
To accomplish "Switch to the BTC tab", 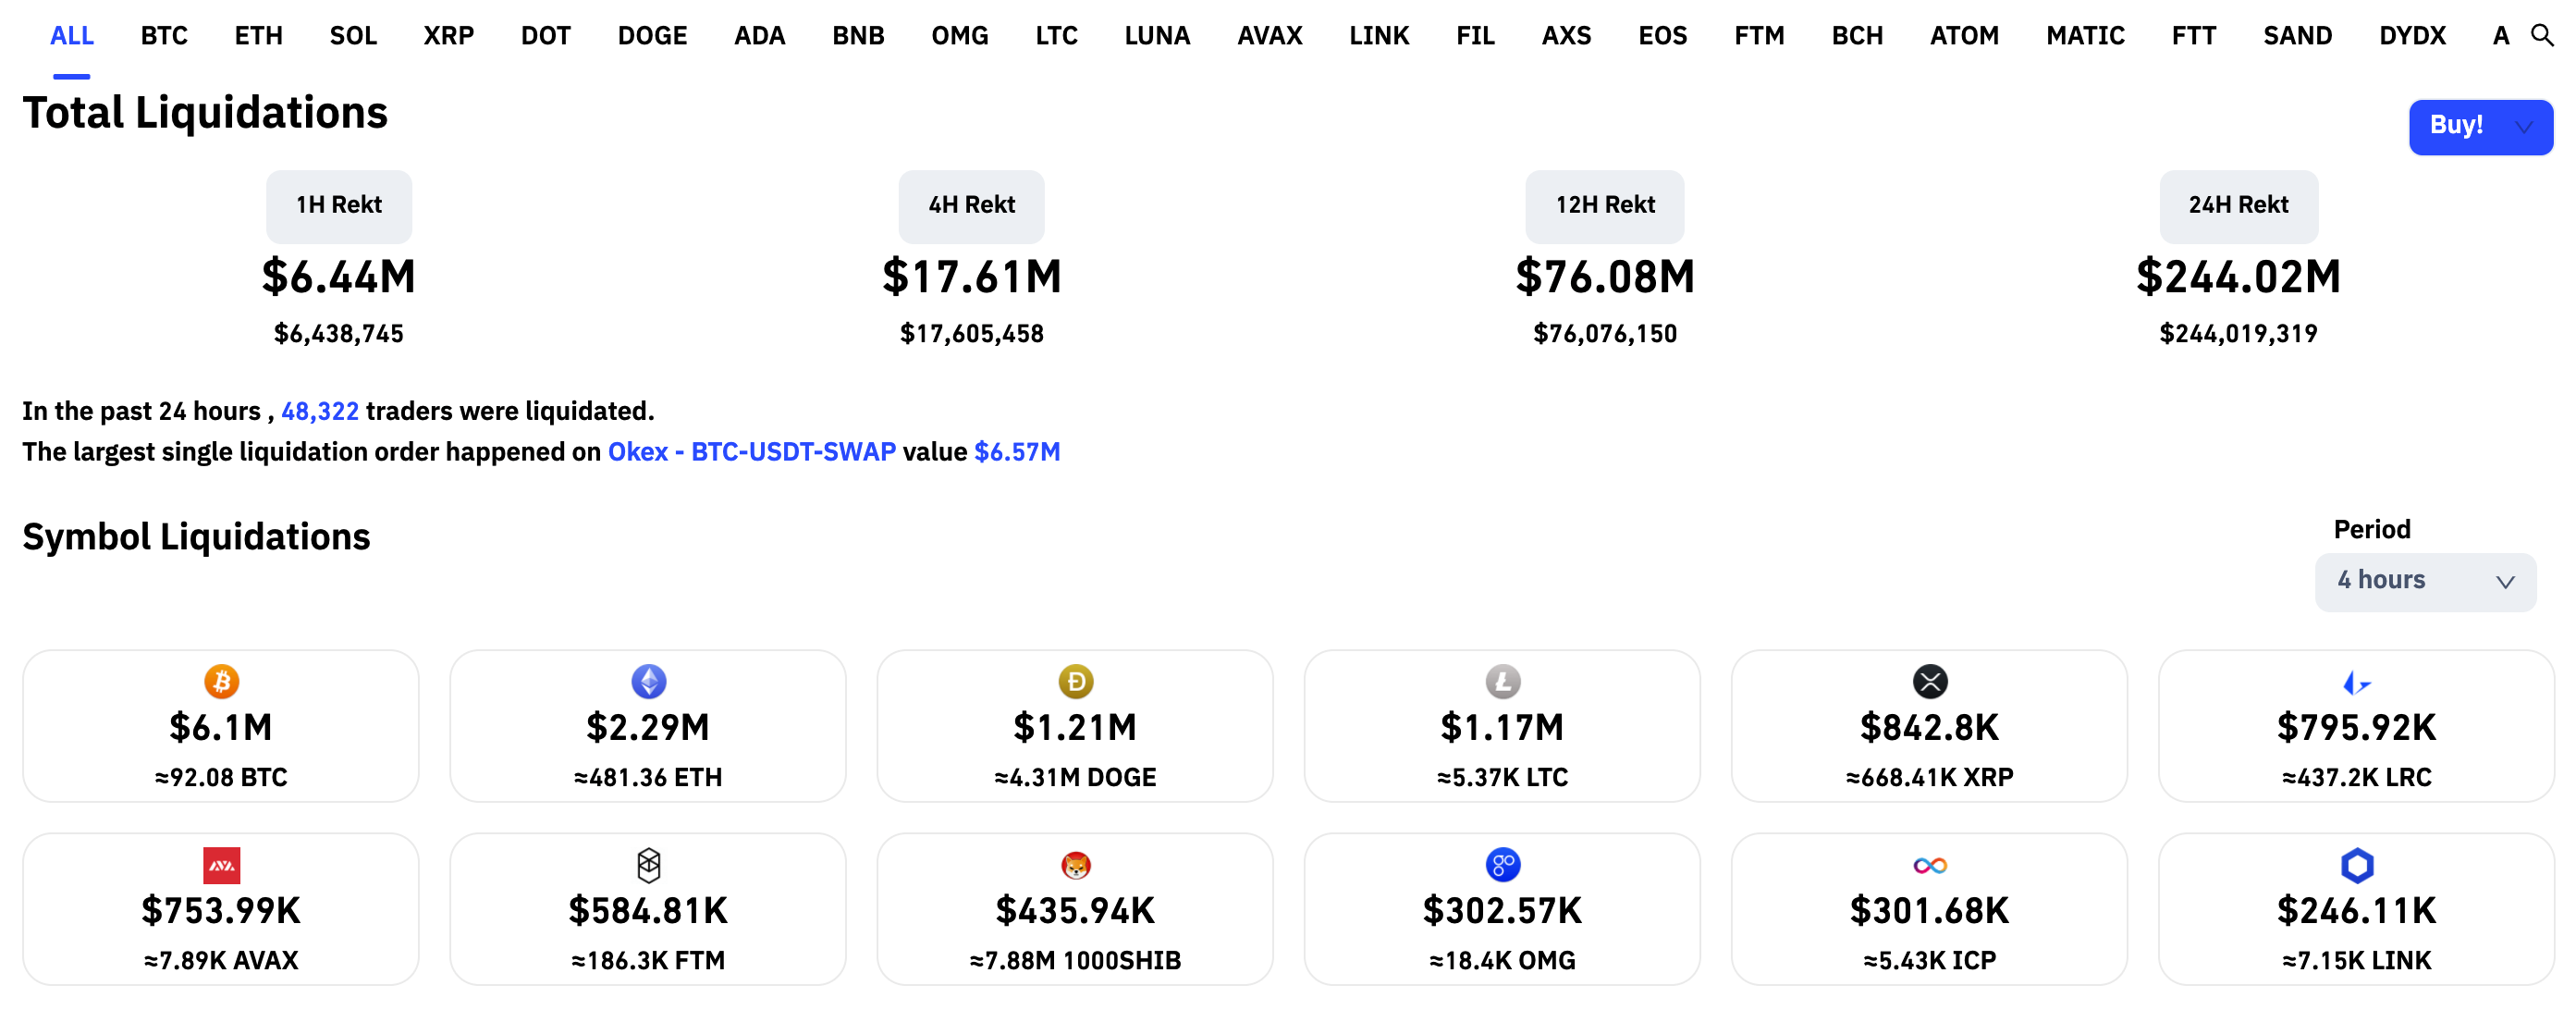I will point(163,35).
